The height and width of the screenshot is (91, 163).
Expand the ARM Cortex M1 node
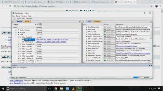click(18, 47)
